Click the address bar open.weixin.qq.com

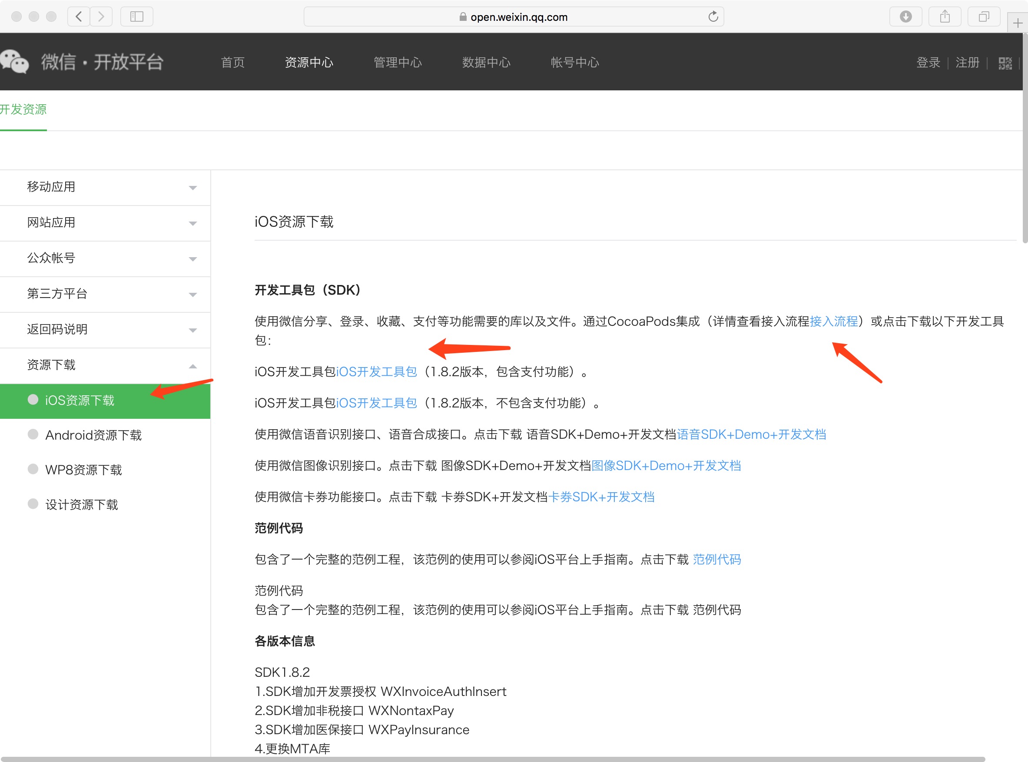click(513, 17)
